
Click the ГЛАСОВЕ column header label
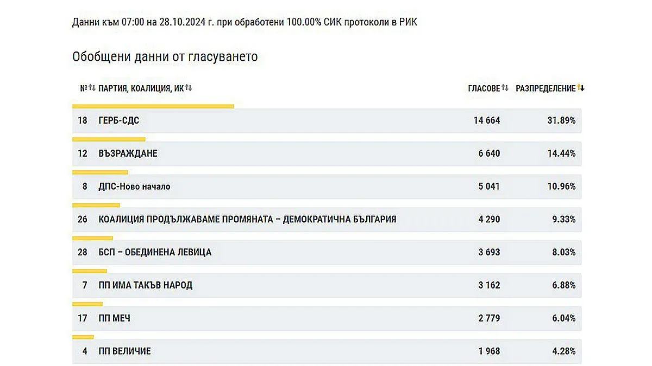click(484, 88)
